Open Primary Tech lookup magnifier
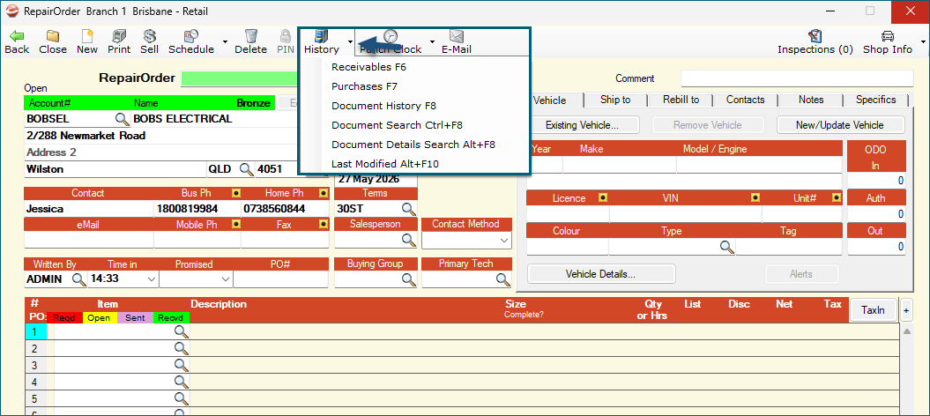The width and height of the screenshot is (930, 416). (x=503, y=279)
